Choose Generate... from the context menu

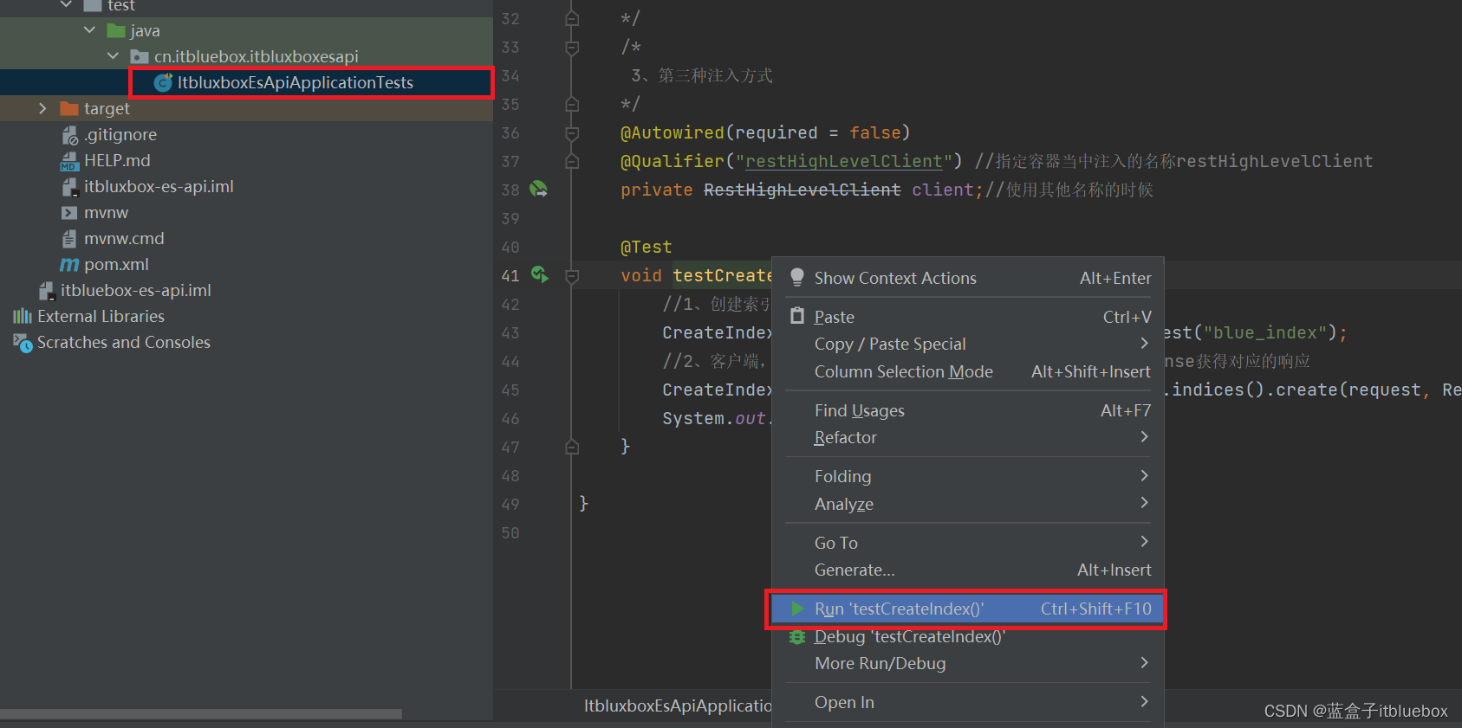(969, 570)
